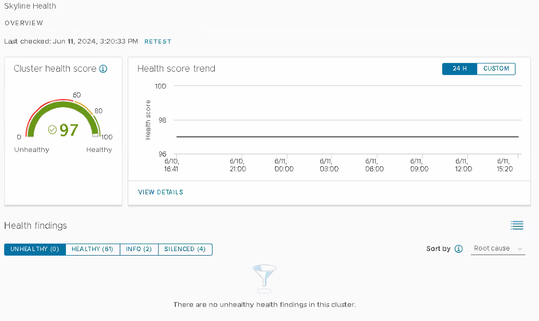Screen dimensions: 539x321
Task: Click the RETEST link
Action: [158, 41]
